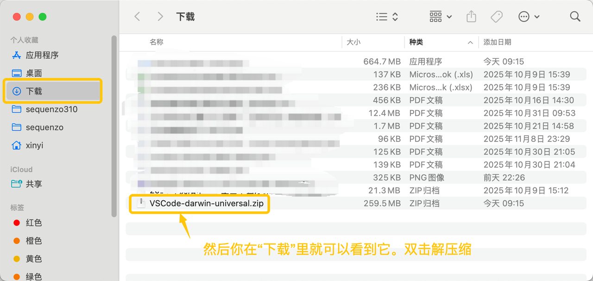The height and width of the screenshot is (281, 593).
Task: Reverse sort using the 种类 column arrow
Action: (x=471, y=42)
